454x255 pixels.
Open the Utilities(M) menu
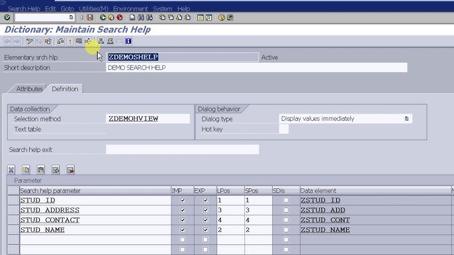point(93,9)
